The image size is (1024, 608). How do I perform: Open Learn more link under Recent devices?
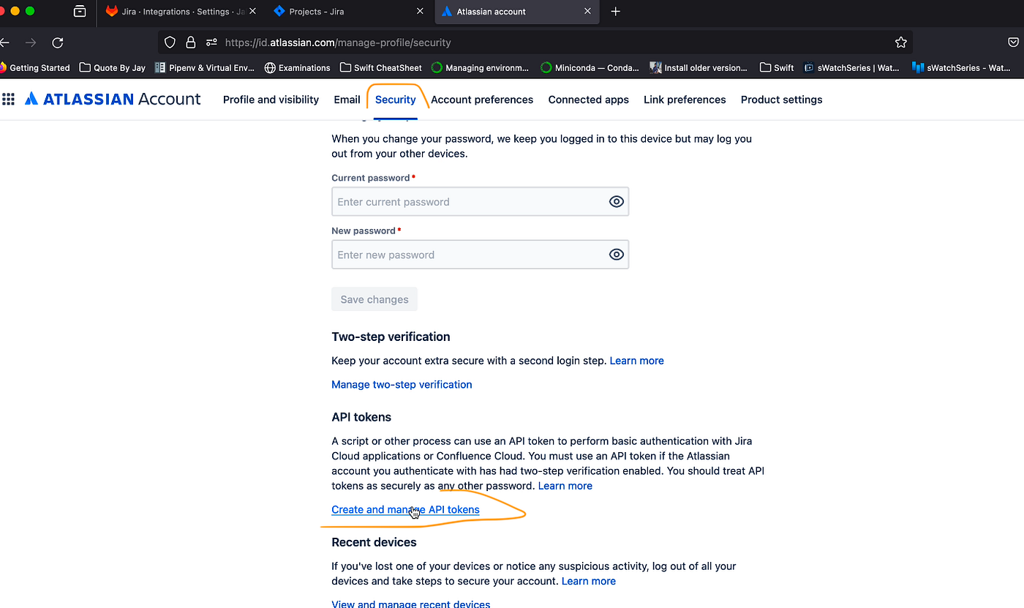tap(589, 581)
